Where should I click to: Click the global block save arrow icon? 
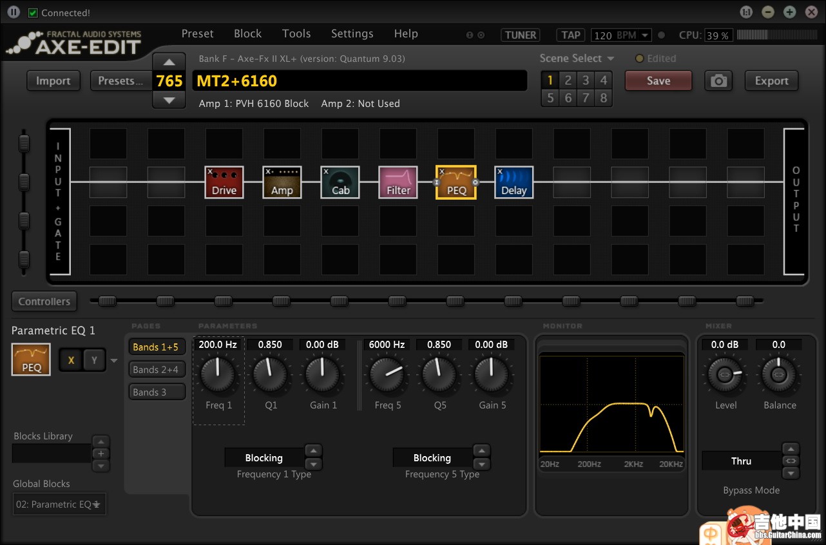click(97, 504)
